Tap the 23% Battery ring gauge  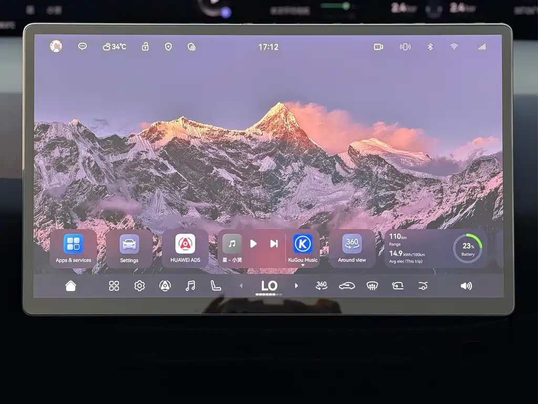[x=468, y=248]
